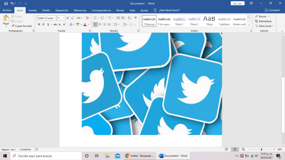Undo the last action
This screenshot has height=160, width=285.
pyautogui.click(x=12, y=4)
